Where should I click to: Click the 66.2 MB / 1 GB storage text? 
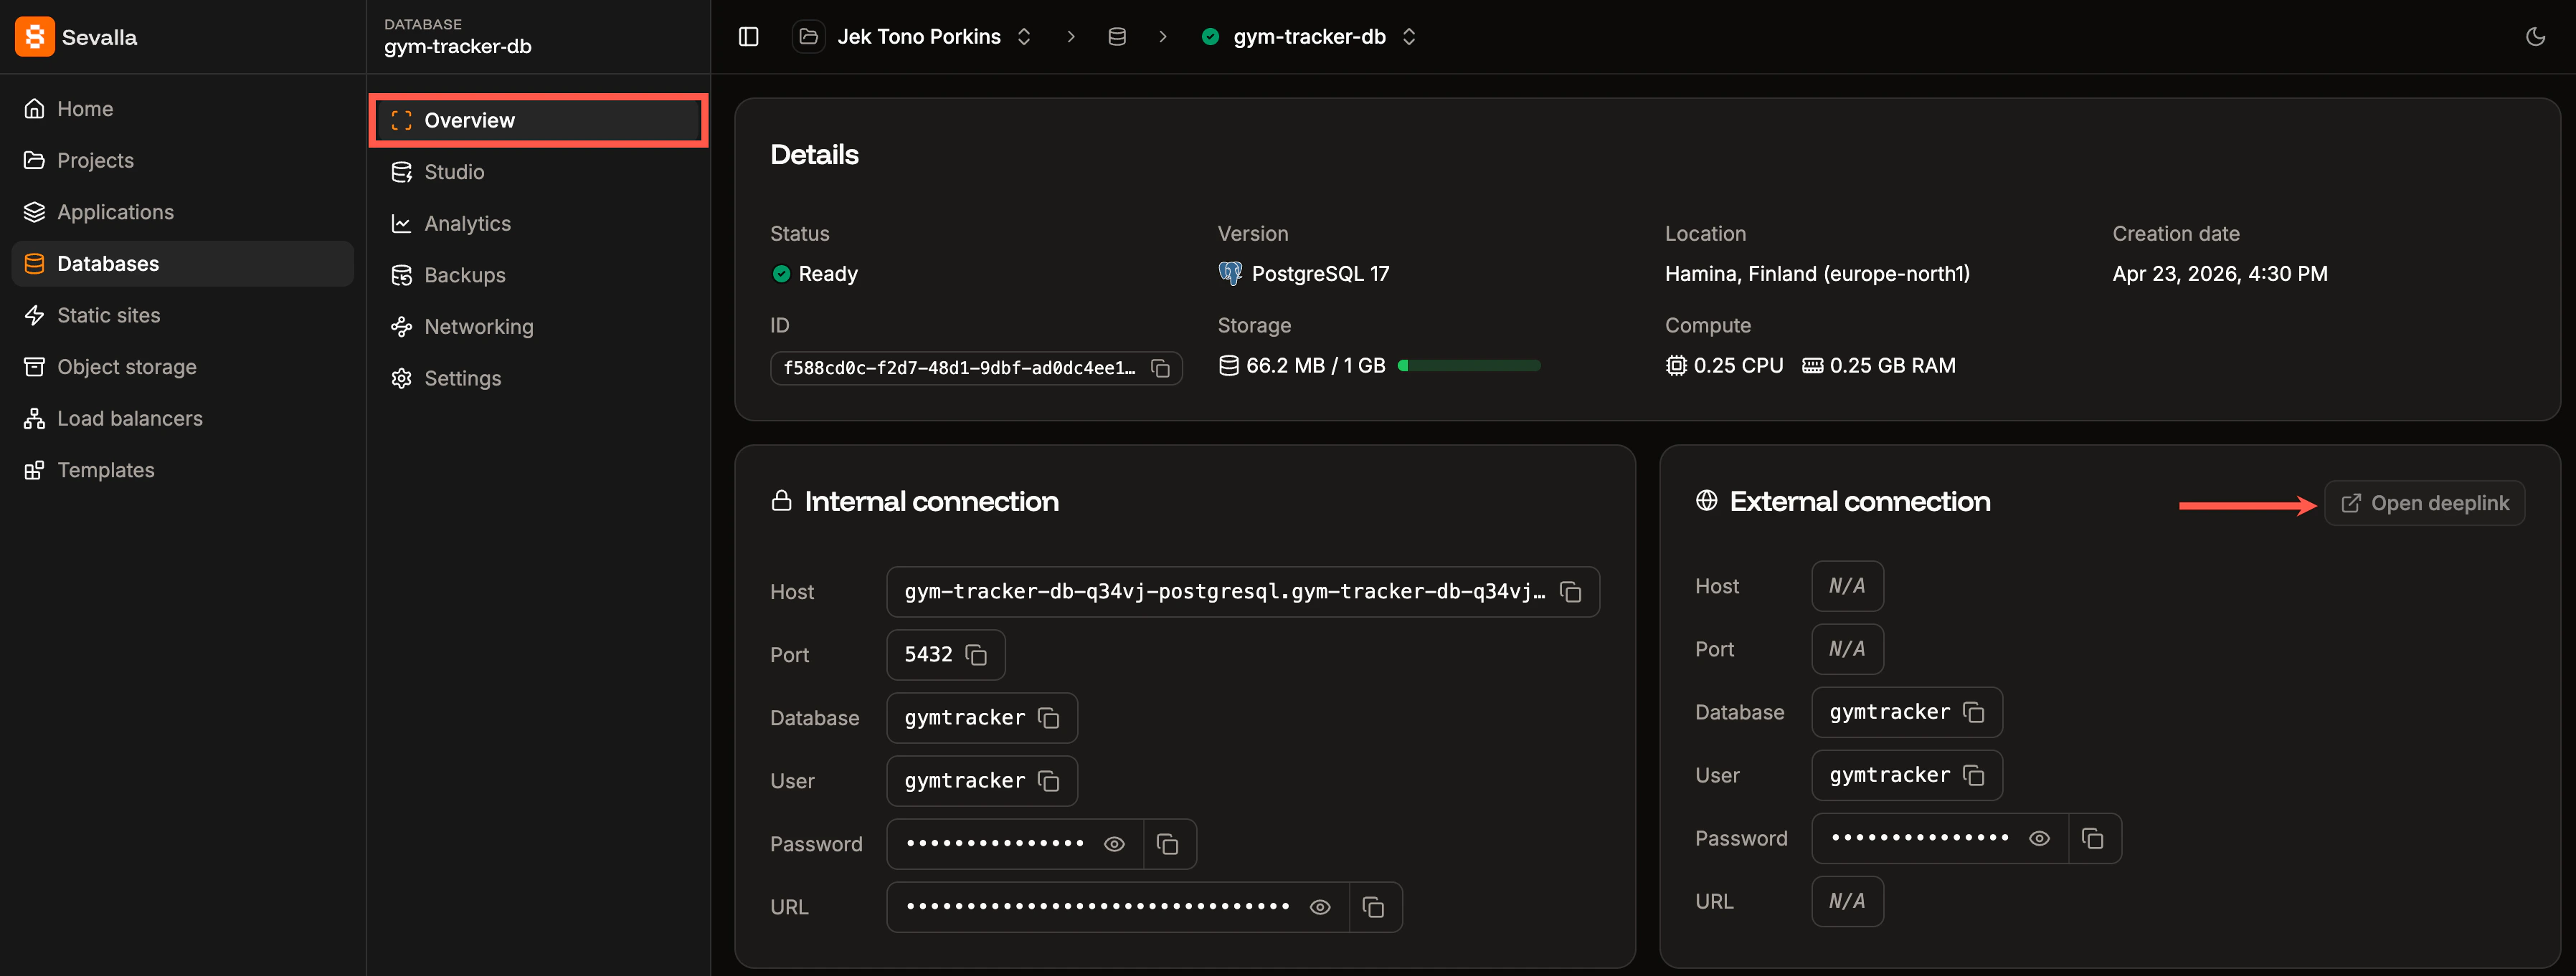1315,365
